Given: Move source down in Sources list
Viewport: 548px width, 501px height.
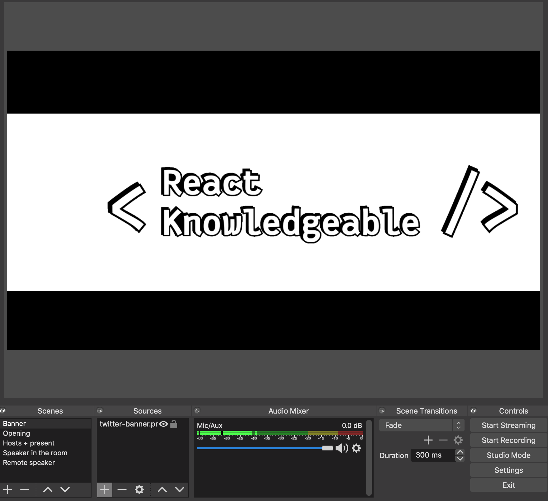Looking at the screenshot, I should coord(180,489).
